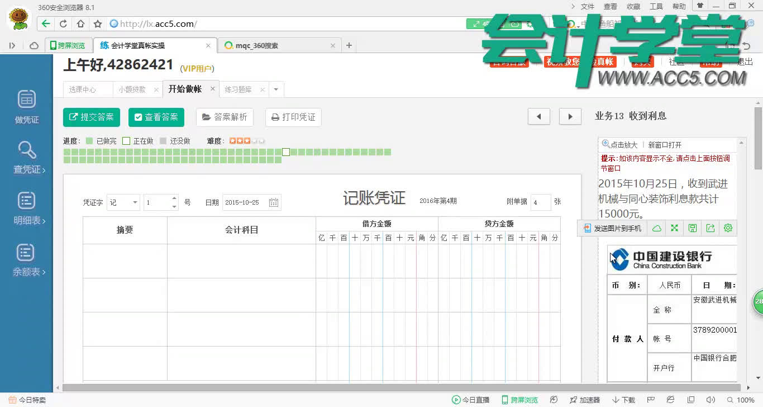
Task: Open the 日期 date picker for 2015-10-25
Action: tap(273, 202)
